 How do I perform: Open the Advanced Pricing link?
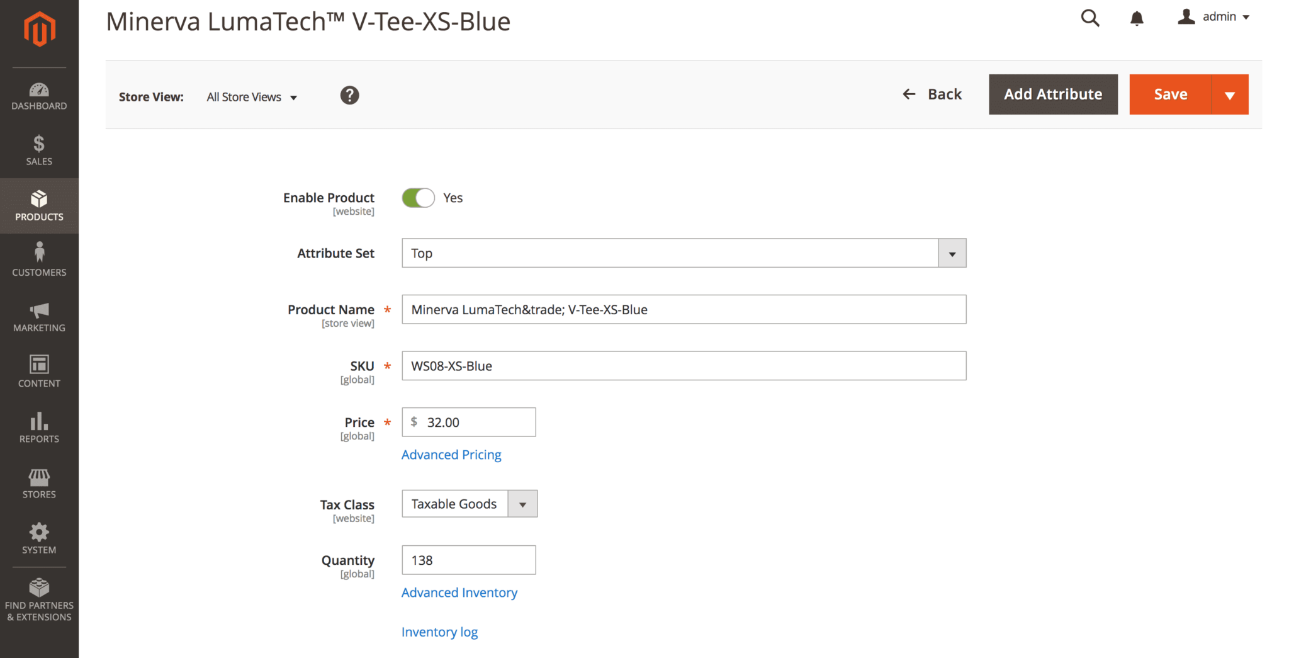click(451, 455)
